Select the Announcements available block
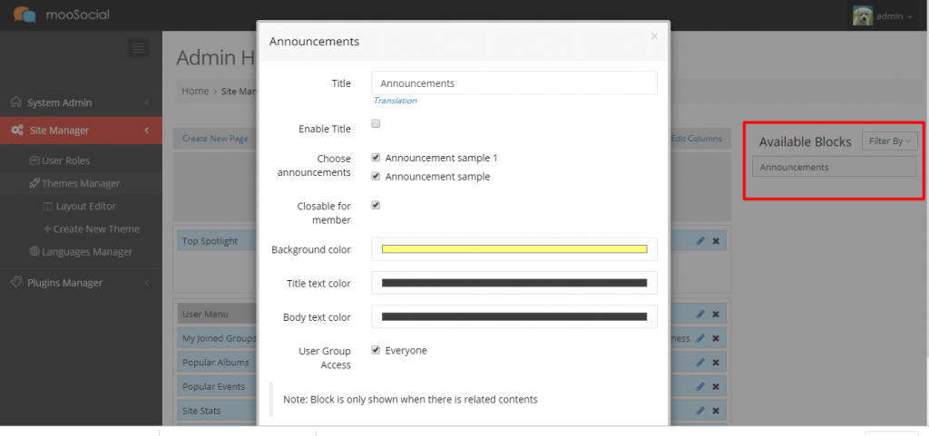The image size is (929, 436). pos(835,167)
